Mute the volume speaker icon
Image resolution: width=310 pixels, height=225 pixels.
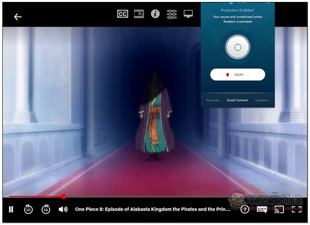(x=63, y=209)
